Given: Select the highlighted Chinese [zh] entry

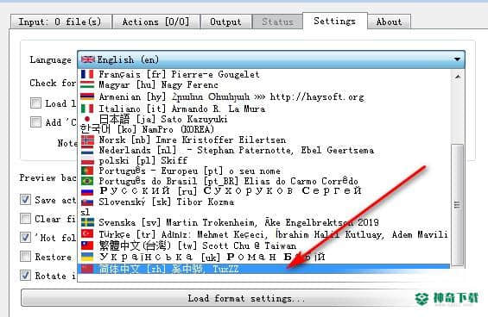Looking at the screenshot, I should click(264, 269).
